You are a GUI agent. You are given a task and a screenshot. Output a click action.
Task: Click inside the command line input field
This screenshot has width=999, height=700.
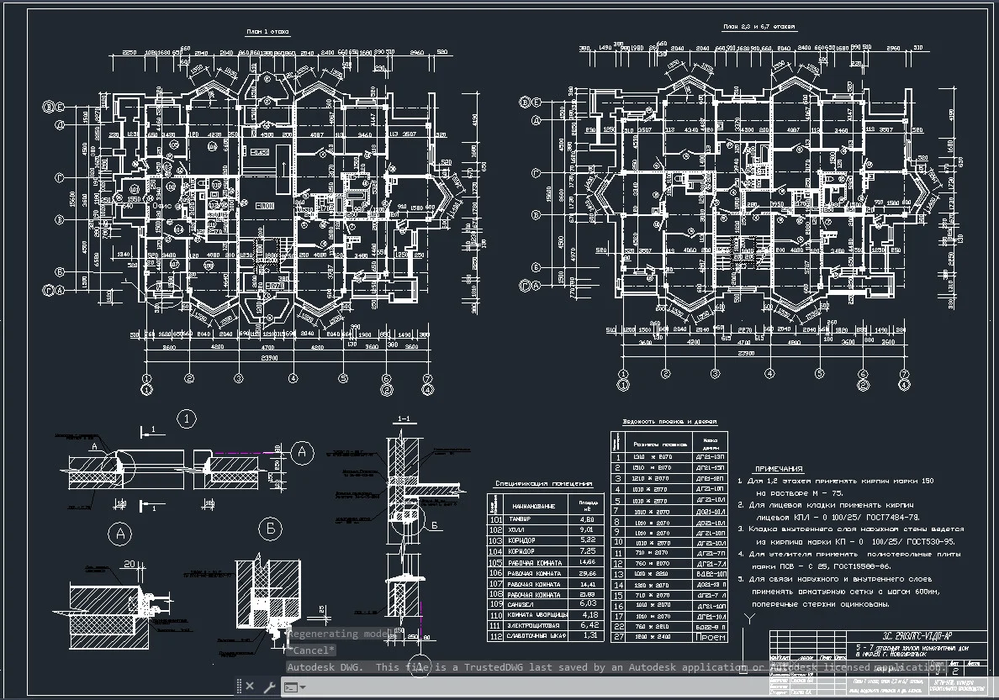pos(535,687)
